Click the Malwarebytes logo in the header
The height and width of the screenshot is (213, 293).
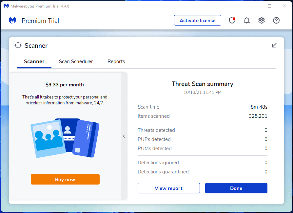(x=13, y=21)
